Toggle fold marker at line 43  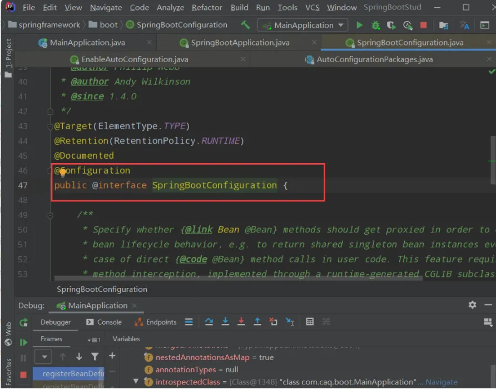coord(49,127)
